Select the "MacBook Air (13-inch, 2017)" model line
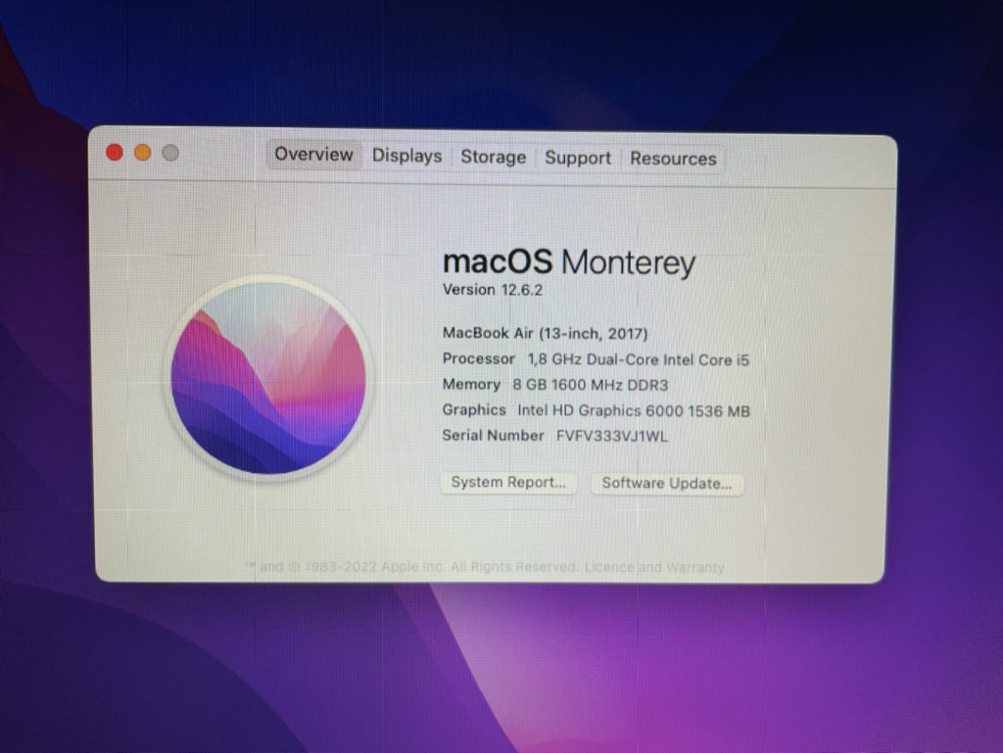 tap(545, 333)
